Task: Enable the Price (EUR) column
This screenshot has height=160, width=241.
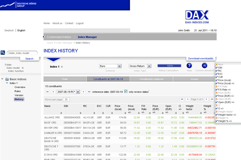Action: pos(223,93)
